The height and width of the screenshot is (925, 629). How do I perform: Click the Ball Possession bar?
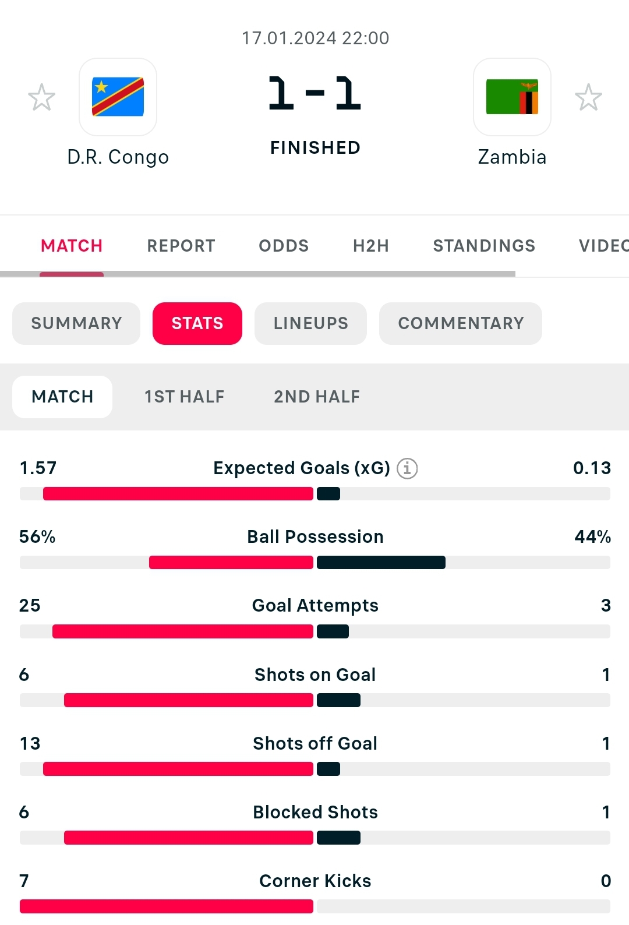coord(315,562)
